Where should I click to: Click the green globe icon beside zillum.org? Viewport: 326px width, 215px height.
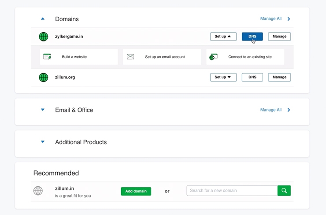[x=43, y=78]
